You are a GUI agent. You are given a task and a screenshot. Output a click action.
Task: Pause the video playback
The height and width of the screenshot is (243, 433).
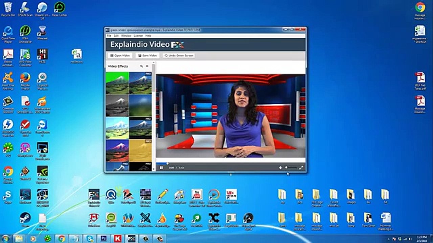[161, 167]
